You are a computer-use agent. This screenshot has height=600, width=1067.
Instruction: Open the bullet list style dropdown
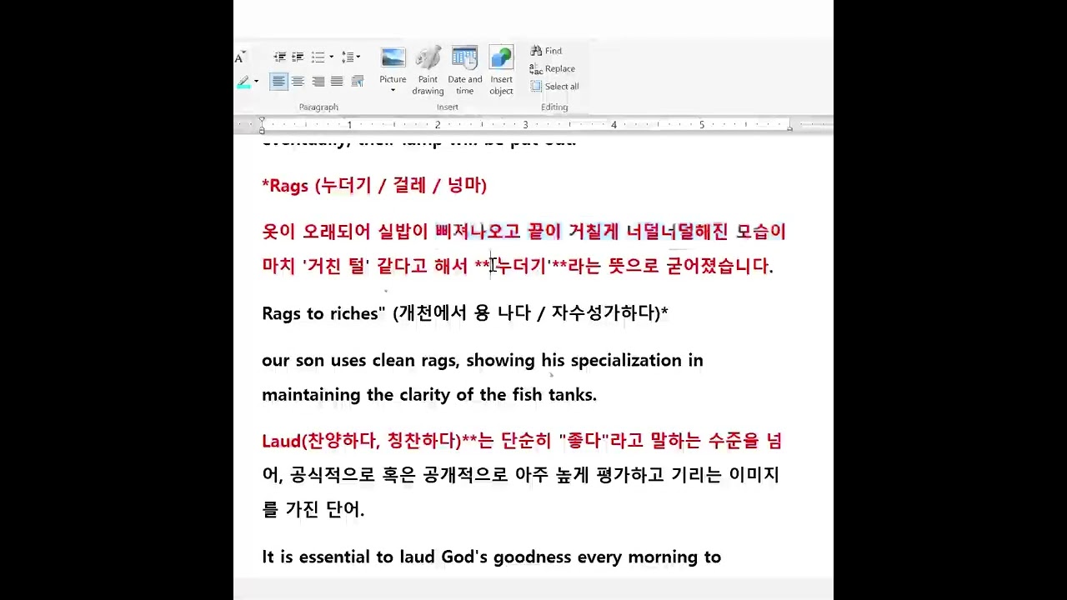coord(331,57)
